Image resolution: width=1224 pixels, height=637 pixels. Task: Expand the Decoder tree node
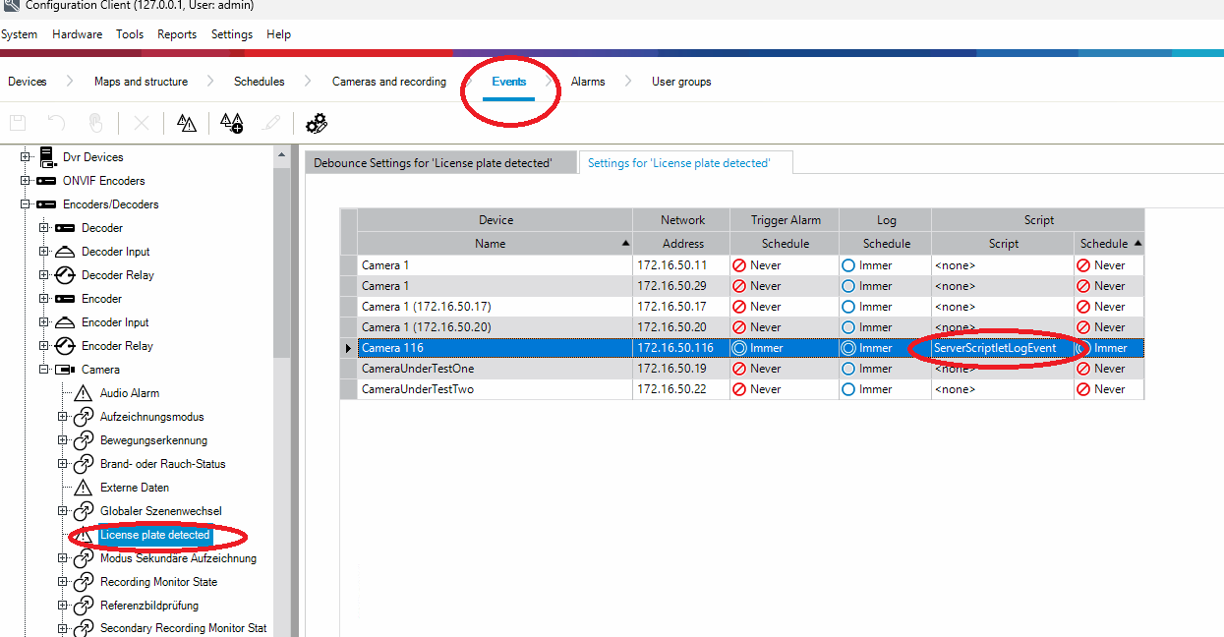point(43,227)
